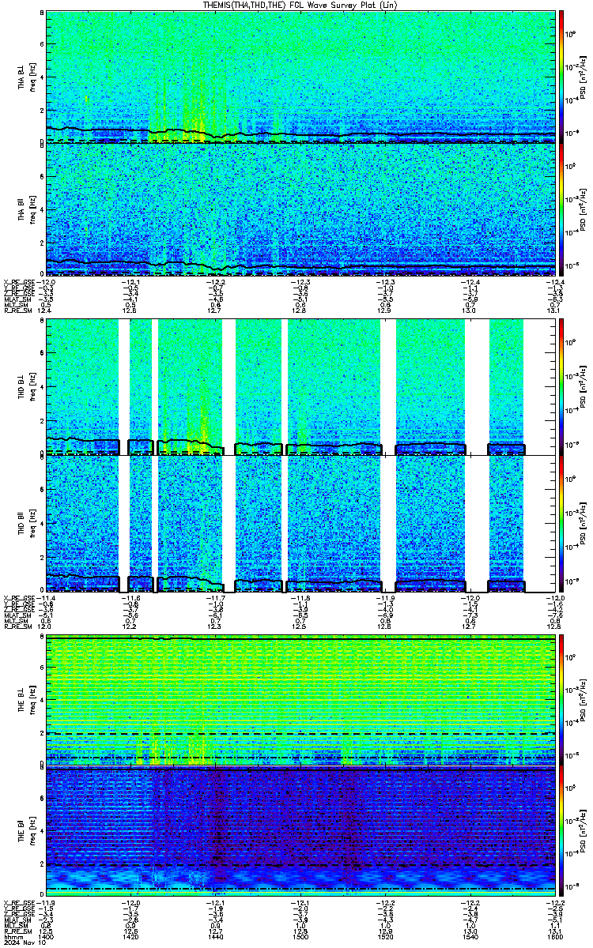Click the plot title 'THEMIS(THA,THD,THE) FGL Wave Survey Plot'
Screen dimensions: 593x948
pos(299,5)
